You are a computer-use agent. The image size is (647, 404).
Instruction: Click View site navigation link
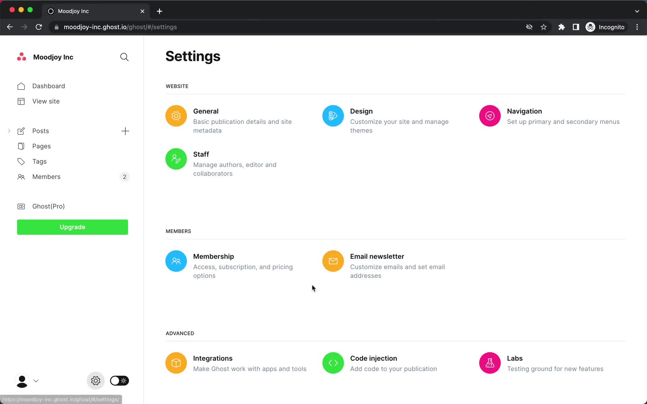click(x=45, y=101)
